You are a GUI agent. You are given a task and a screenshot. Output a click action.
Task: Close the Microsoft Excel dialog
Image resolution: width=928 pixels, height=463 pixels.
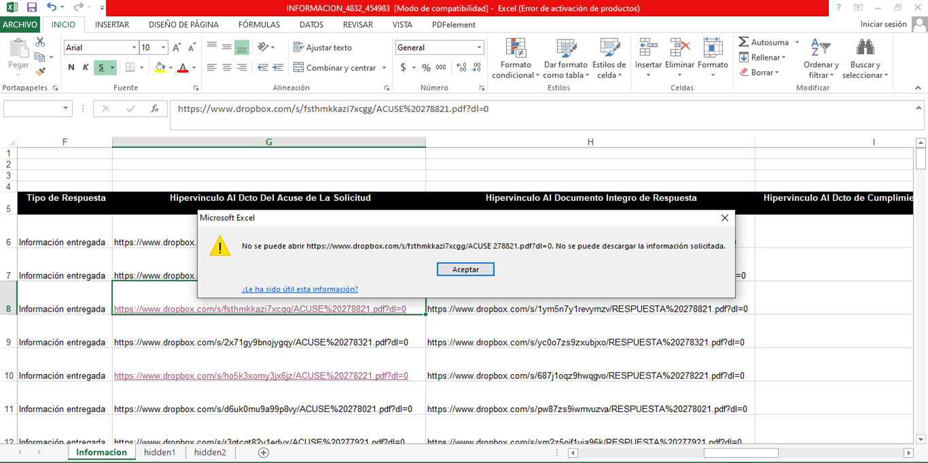coord(724,218)
